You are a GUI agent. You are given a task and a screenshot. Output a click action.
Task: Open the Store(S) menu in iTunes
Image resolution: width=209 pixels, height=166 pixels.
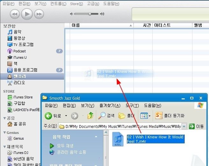(x=76, y=4)
